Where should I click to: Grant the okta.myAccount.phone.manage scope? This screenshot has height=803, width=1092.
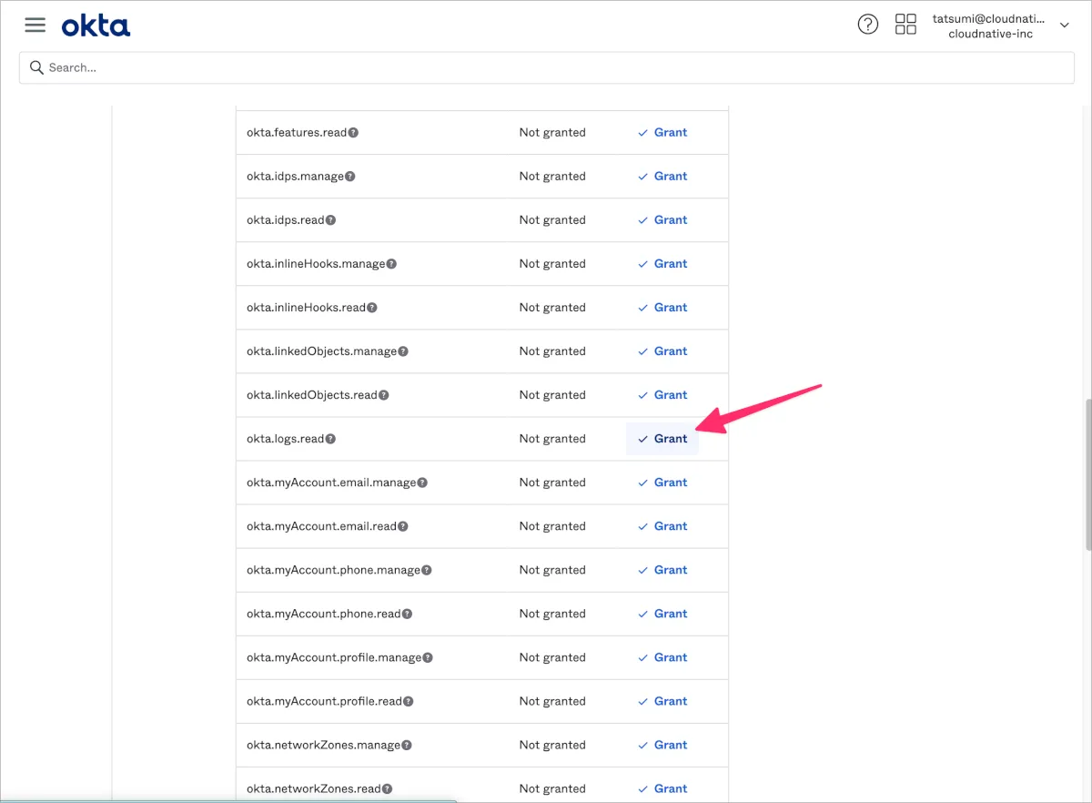(662, 569)
